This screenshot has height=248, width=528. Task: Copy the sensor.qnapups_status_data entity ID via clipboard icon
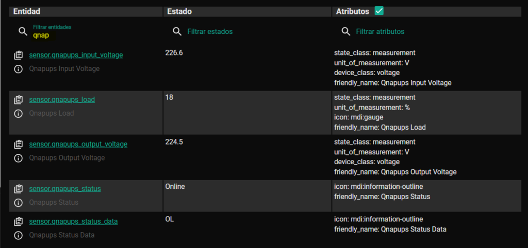18,222
